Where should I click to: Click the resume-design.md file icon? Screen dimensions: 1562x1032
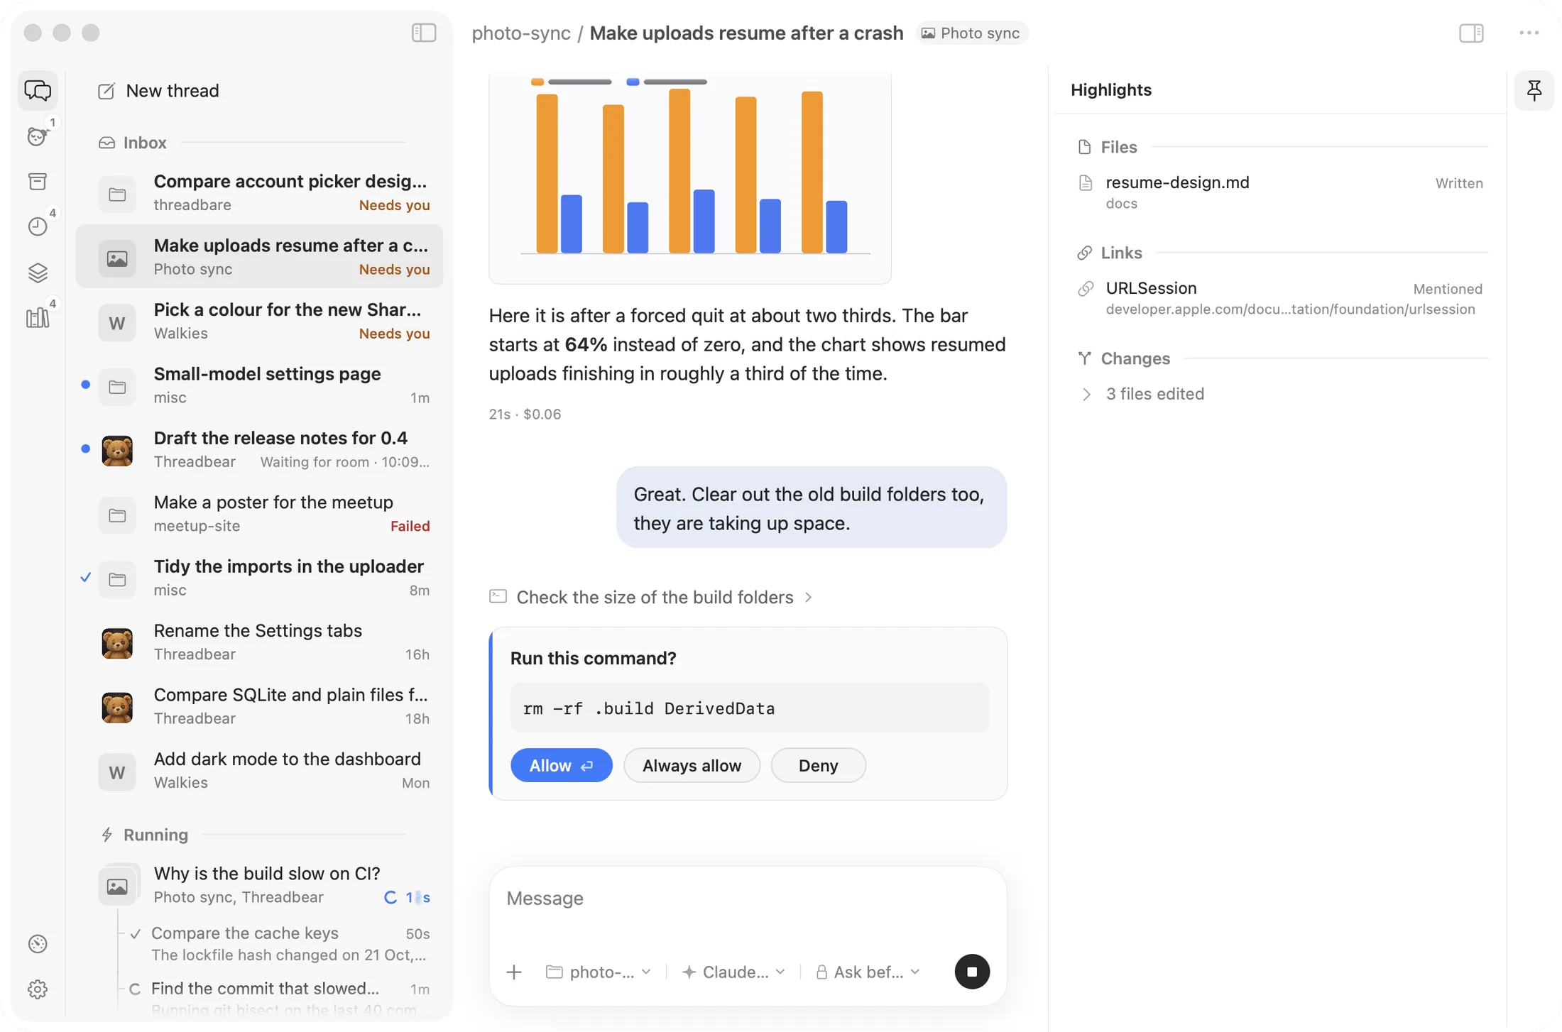coord(1086,183)
